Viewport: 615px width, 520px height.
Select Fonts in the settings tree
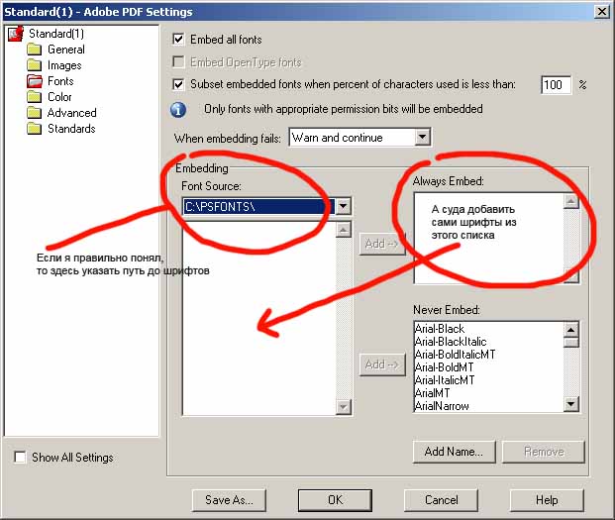tap(60, 81)
